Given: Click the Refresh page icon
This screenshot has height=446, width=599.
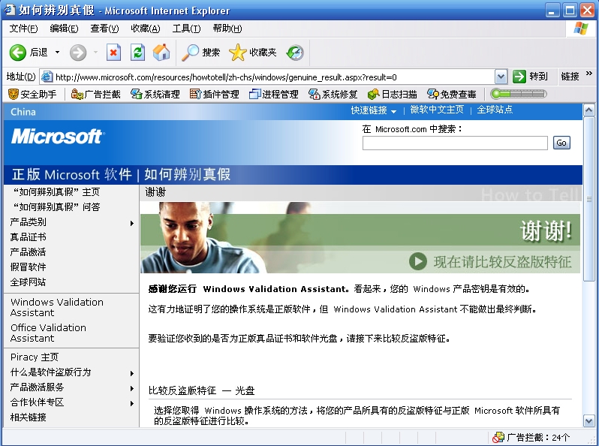Looking at the screenshot, I should (137, 53).
